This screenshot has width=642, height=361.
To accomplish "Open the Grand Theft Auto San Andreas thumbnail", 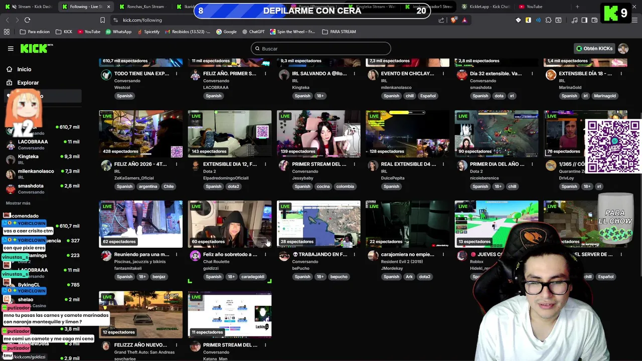I will coord(141,315).
